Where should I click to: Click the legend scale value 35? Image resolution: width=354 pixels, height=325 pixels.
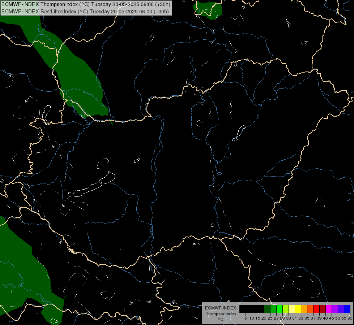tap(307, 318)
